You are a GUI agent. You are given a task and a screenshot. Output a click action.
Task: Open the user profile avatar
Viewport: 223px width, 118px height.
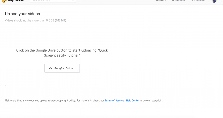tap(214, 1)
